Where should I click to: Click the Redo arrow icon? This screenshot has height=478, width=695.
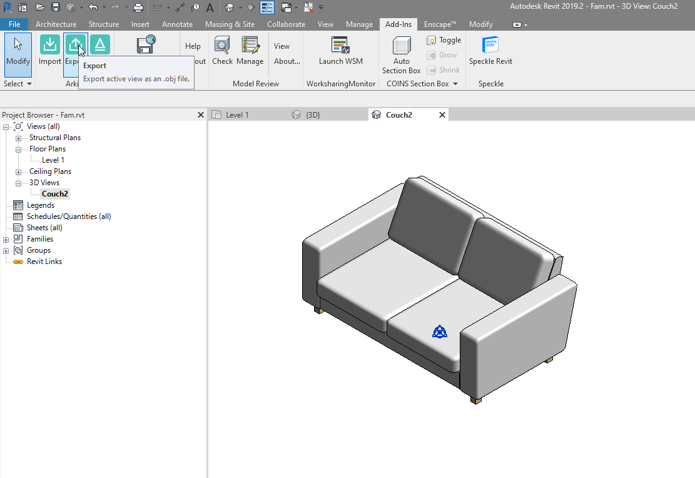(x=115, y=7)
